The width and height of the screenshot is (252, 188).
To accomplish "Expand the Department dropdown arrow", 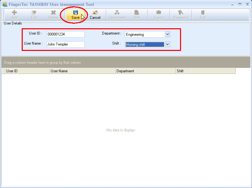I will pos(167,34).
